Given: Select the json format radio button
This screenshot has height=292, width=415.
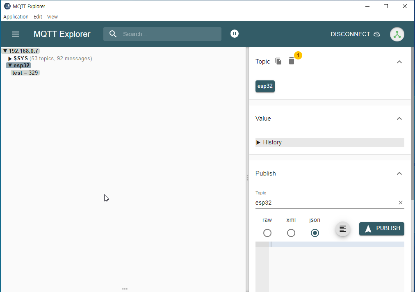Looking at the screenshot, I should coord(315,233).
